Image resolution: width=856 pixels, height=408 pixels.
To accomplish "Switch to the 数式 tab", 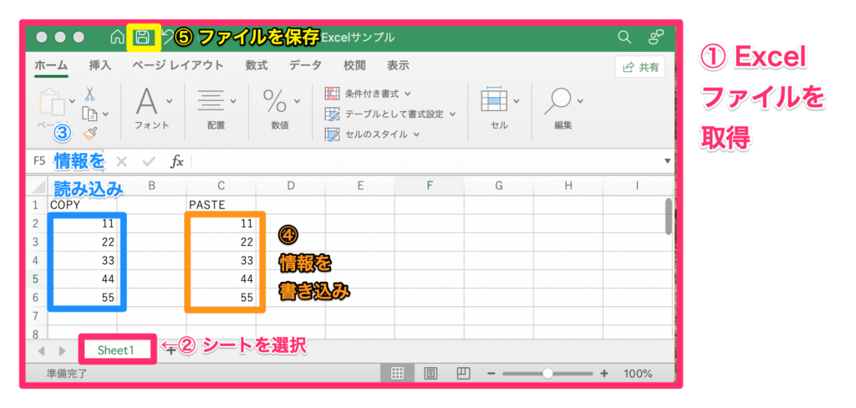I will click(x=257, y=65).
